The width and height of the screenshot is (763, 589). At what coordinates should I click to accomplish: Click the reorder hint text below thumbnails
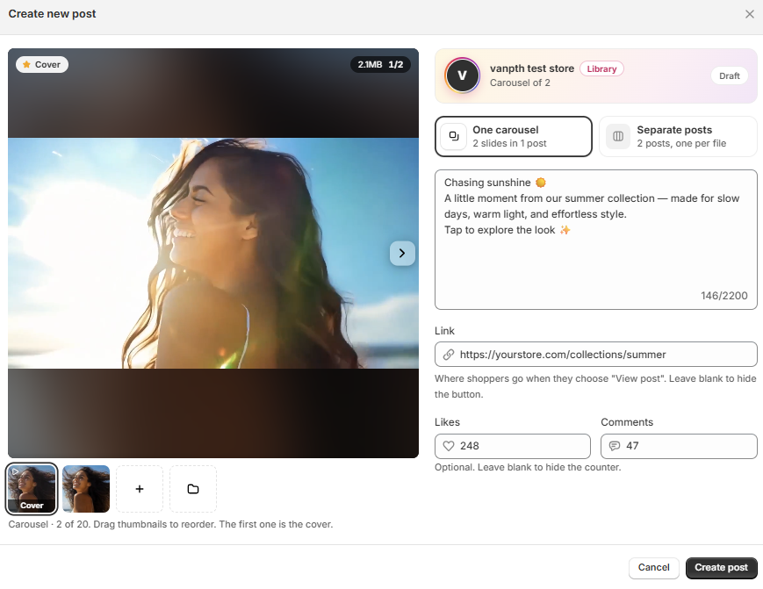(170, 524)
